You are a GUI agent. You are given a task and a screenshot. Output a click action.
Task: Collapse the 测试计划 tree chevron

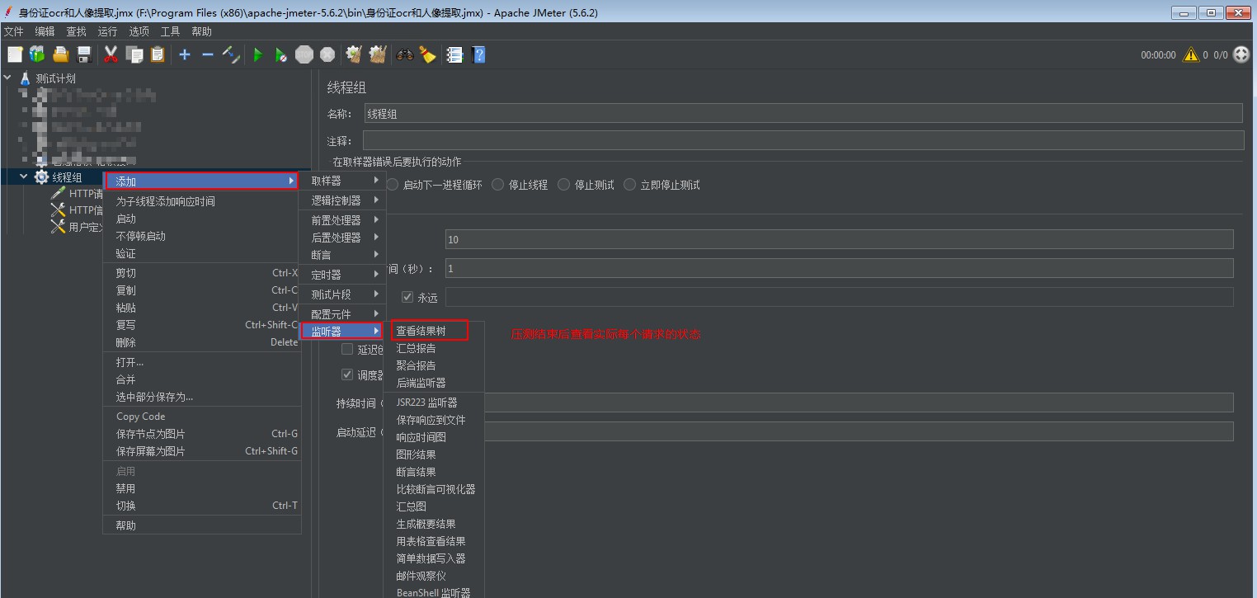click(x=7, y=78)
